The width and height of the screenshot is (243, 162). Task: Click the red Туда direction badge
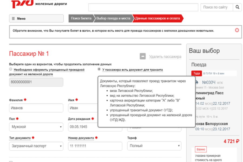pos(196,73)
